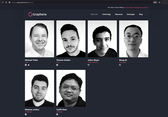Open the shield tracking protection icon

click(3, 2)
